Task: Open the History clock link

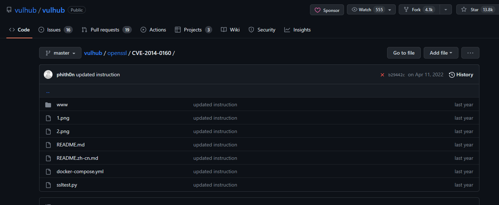Action: [461, 74]
